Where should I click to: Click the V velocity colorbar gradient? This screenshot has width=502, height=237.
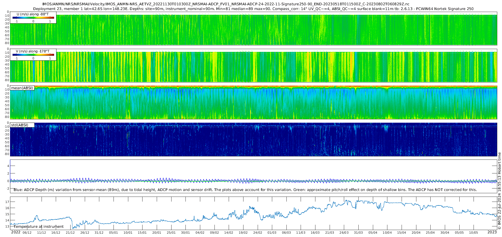(33, 55)
